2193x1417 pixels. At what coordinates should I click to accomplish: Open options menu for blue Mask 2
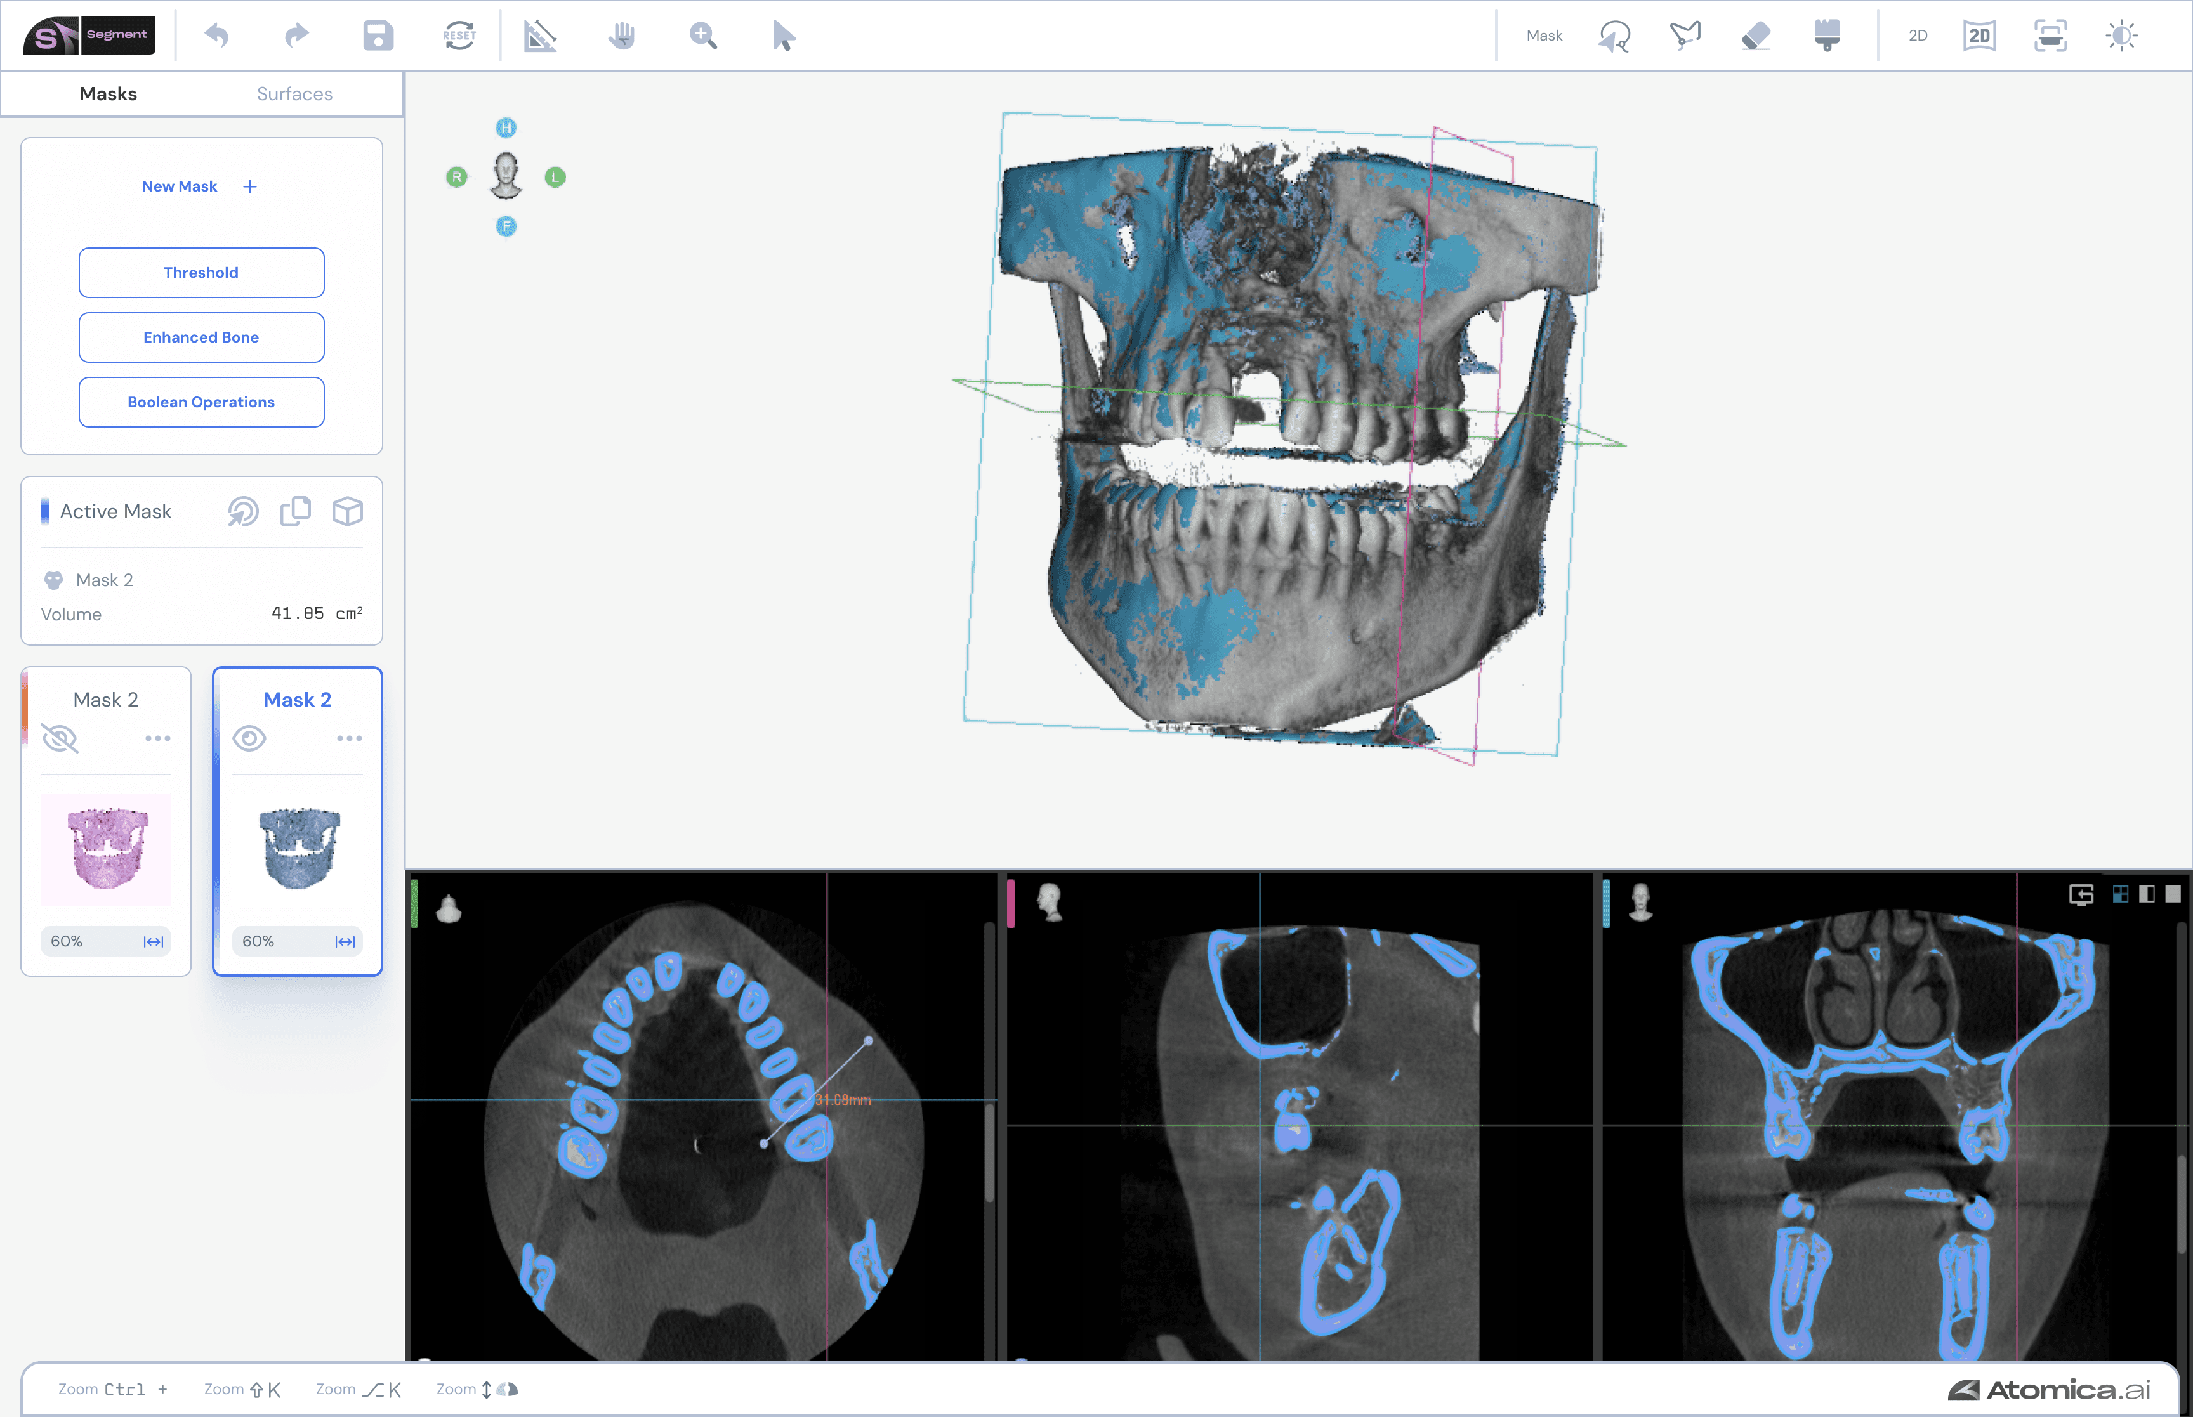pos(349,738)
